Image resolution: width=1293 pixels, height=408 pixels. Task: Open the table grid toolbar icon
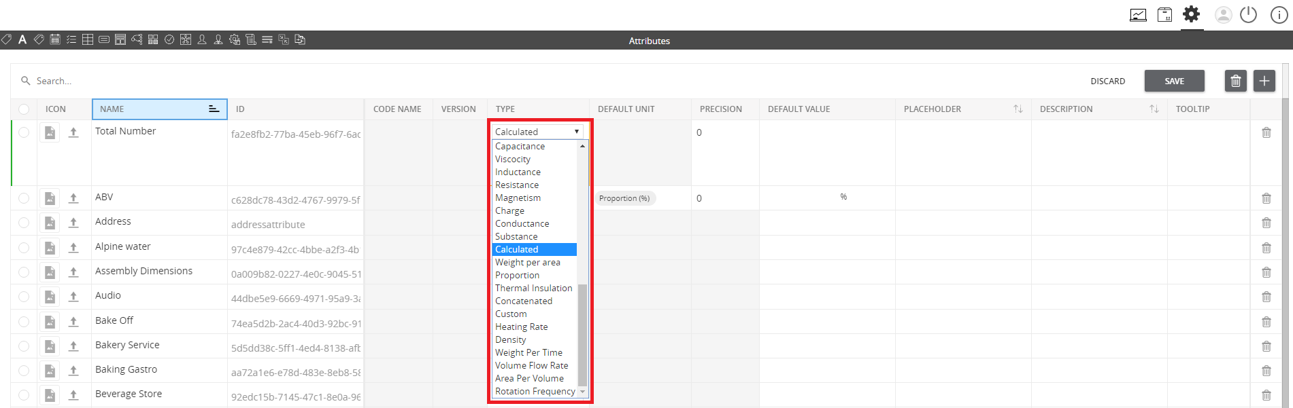[88, 39]
